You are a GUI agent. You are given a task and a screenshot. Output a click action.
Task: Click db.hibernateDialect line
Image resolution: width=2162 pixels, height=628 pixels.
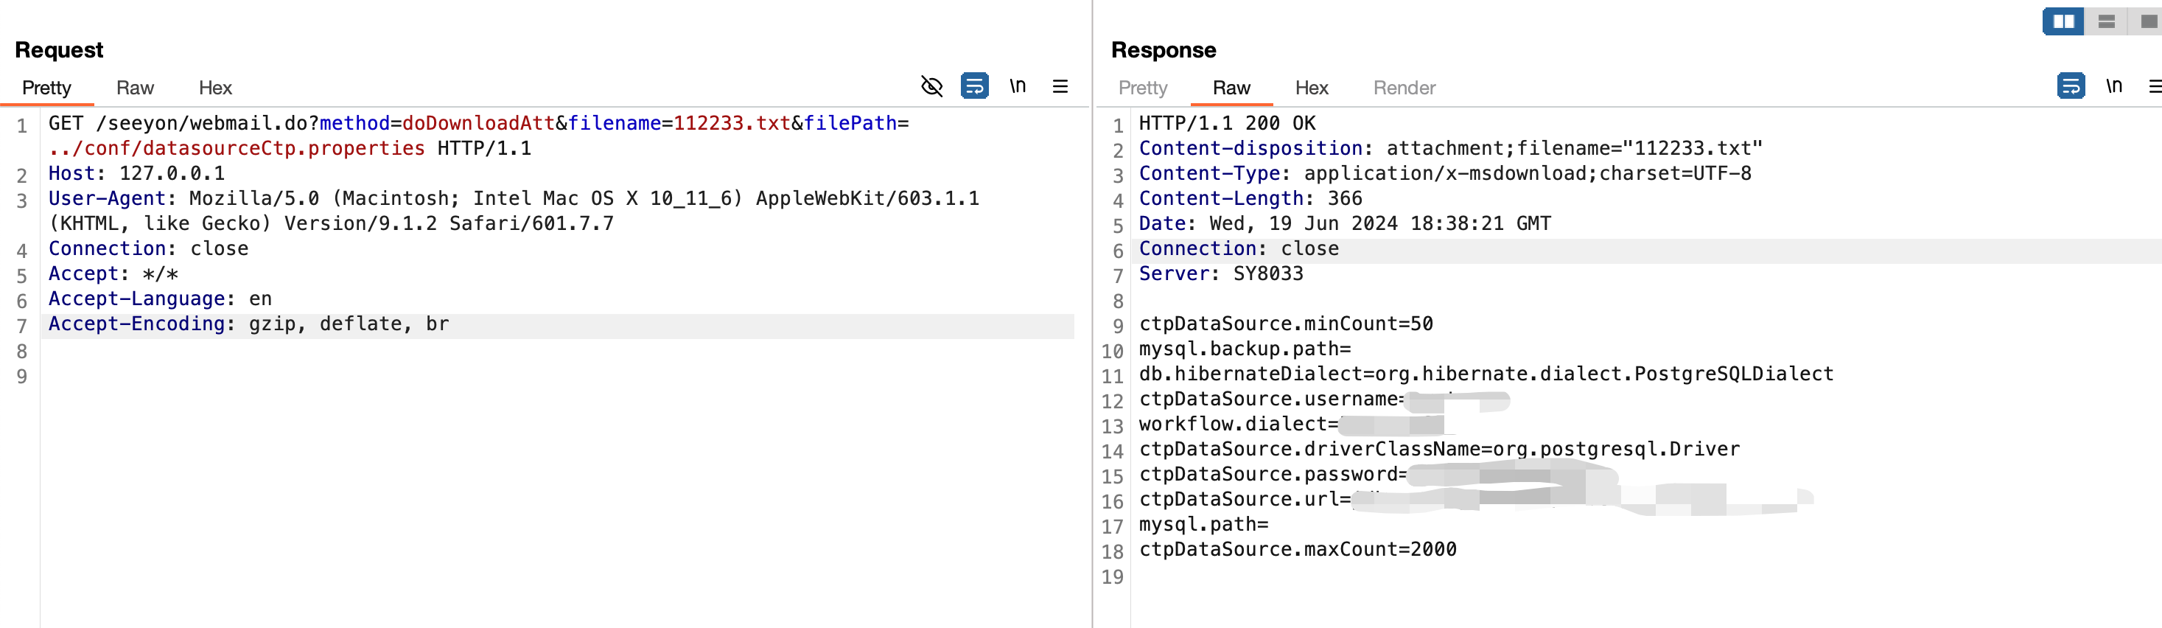click(1486, 374)
